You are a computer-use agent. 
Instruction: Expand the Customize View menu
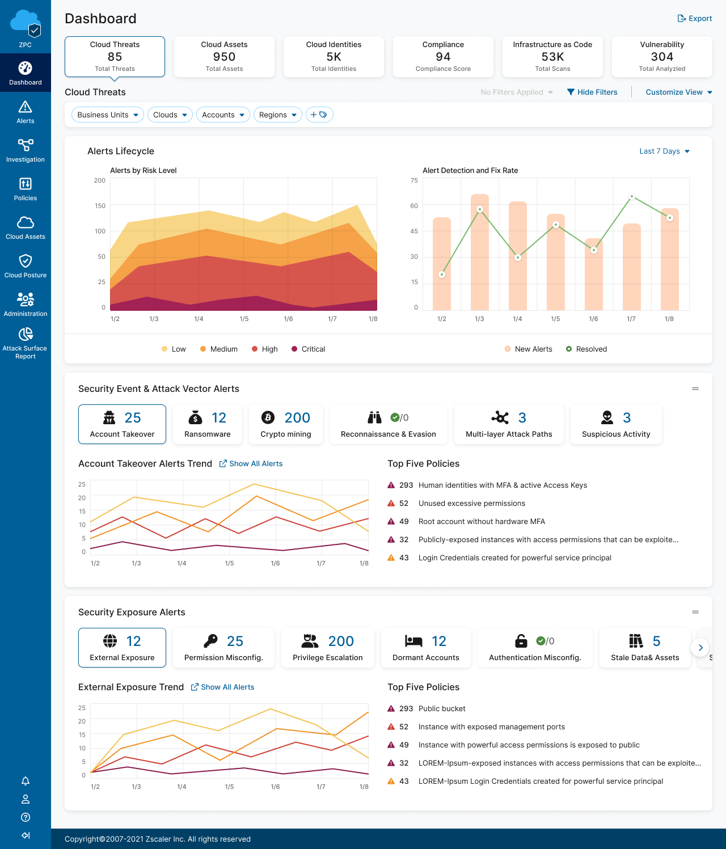pos(678,92)
